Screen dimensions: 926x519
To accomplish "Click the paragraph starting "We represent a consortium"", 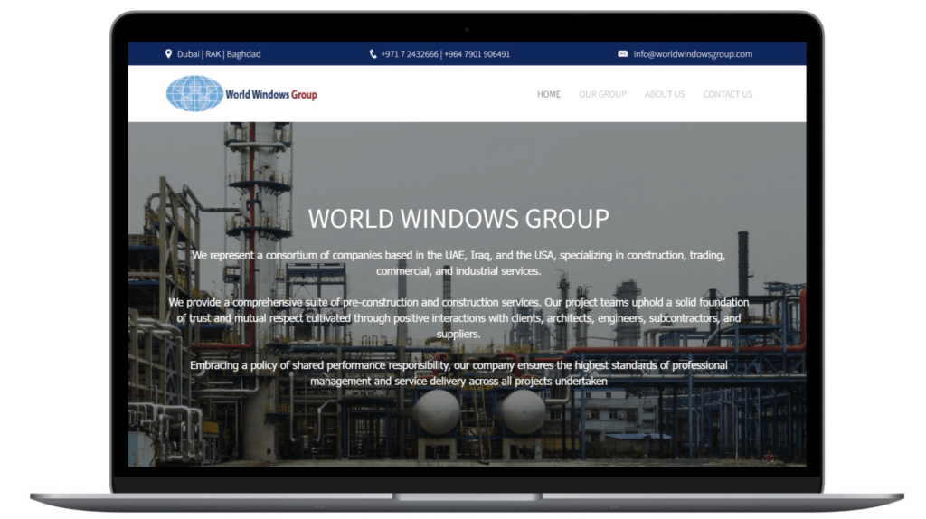I will (458, 263).
